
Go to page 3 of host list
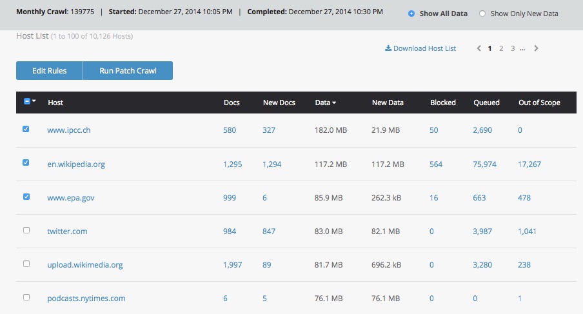[x=513, y=48]
